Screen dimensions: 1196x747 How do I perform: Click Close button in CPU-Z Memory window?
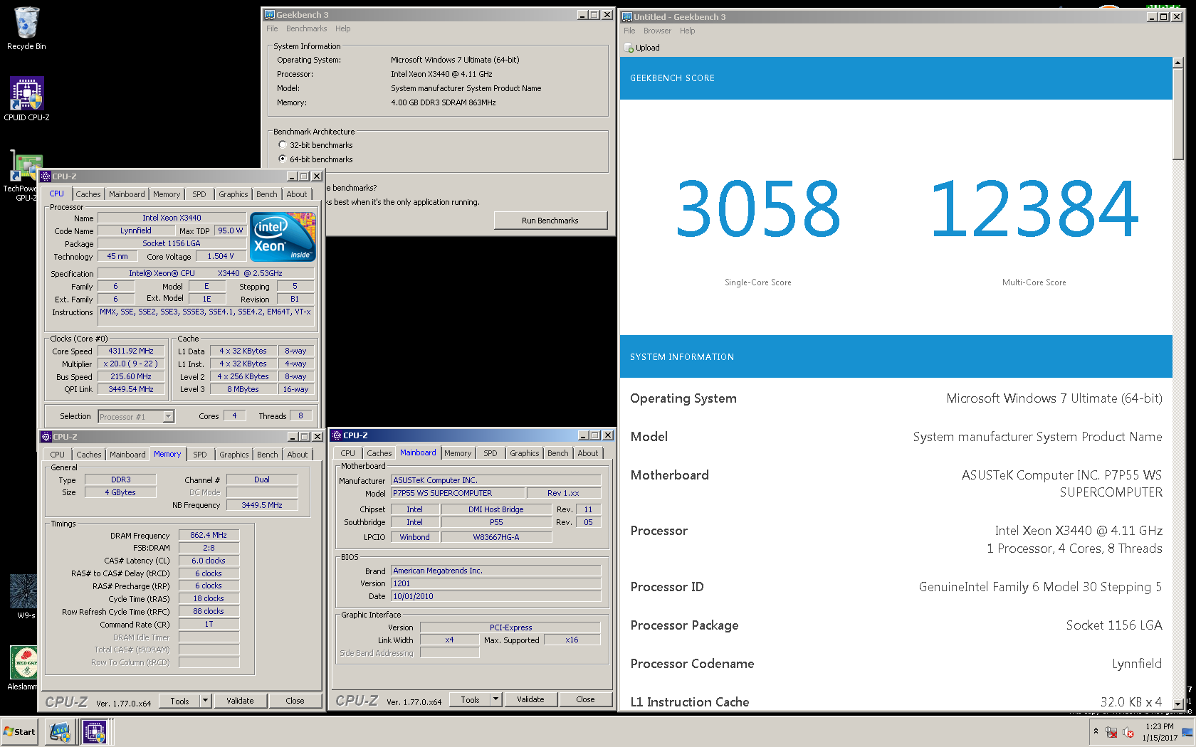click(295, 701)
